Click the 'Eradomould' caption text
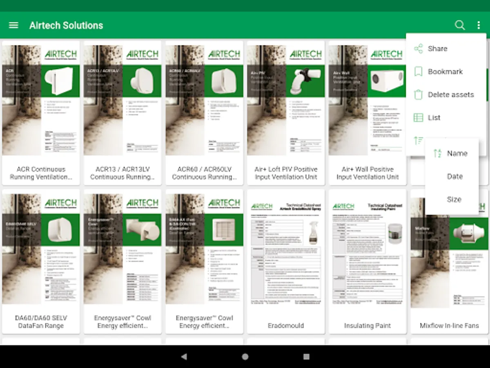The width and height of the screenshot is (490, 368). tap(286, 326)
